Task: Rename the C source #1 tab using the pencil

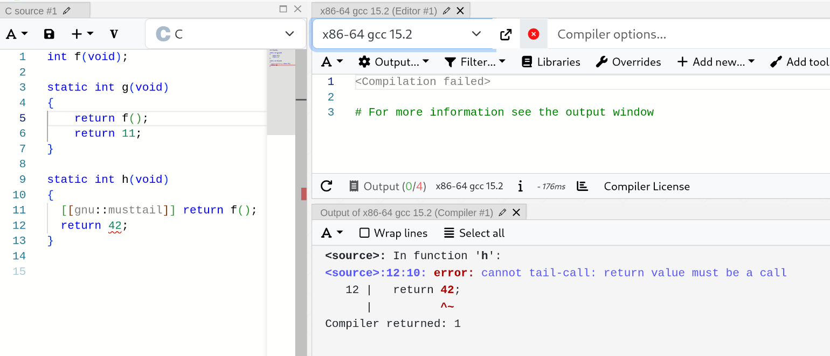Action: point(67,11)
